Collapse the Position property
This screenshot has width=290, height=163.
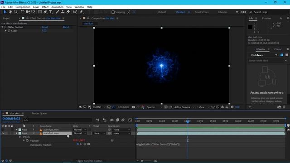(24, 141)
